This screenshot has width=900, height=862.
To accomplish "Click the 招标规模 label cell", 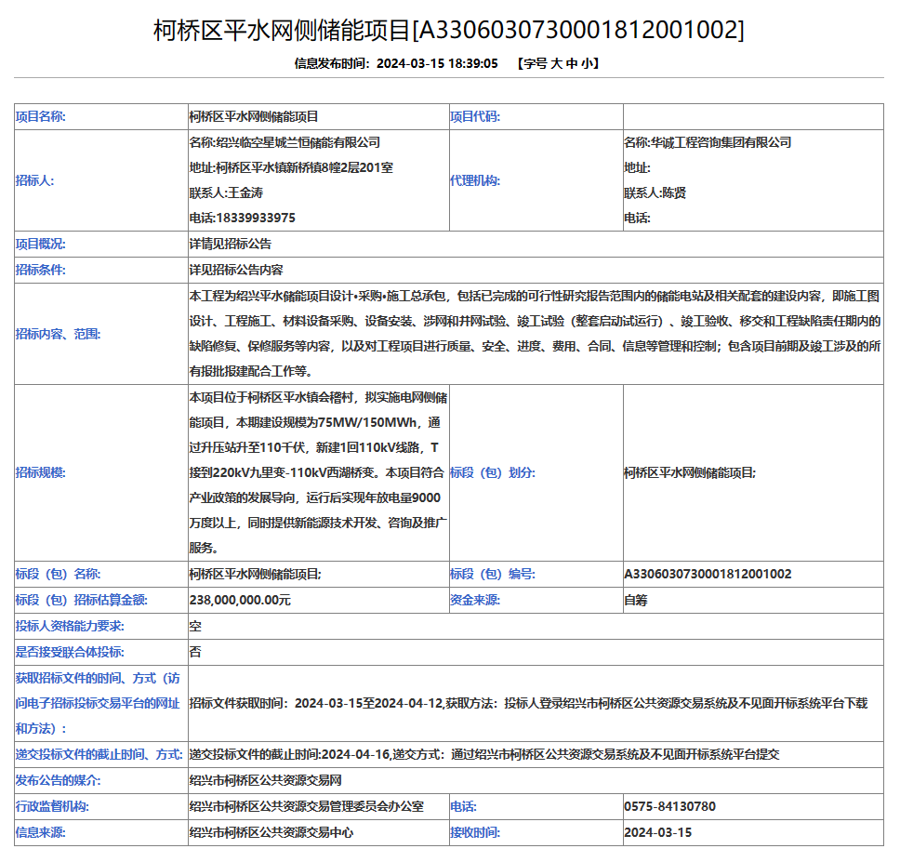I will 41,472.
